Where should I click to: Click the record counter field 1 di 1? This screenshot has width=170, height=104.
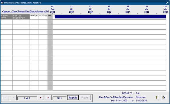[x=27, y=98]
